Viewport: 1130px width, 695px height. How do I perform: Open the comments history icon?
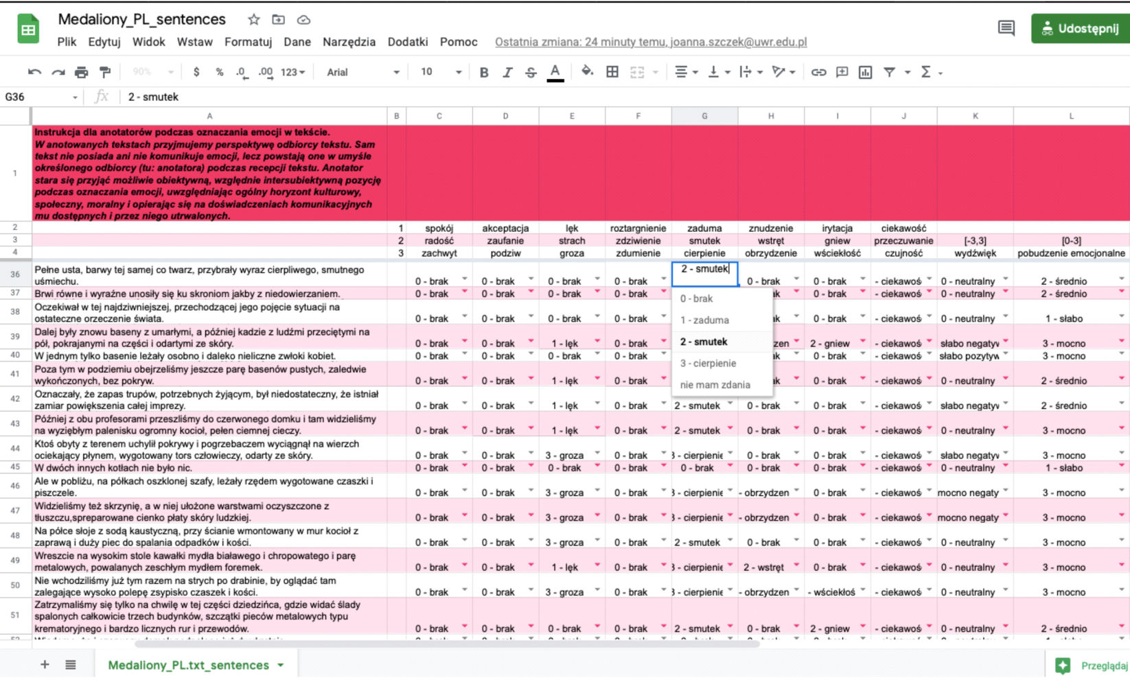[x=1006, y=28]
